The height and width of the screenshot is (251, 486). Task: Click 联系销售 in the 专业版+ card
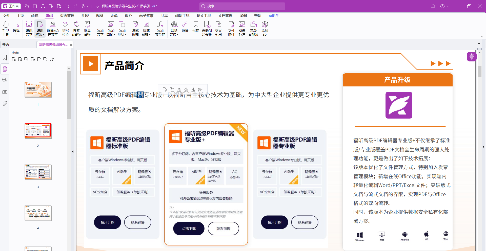[x=223, y=229]
